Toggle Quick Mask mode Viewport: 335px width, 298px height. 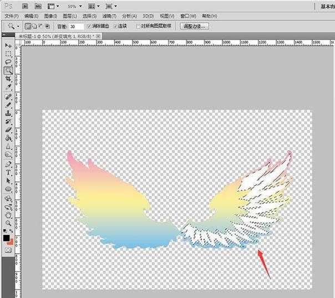tap(8, 250)
